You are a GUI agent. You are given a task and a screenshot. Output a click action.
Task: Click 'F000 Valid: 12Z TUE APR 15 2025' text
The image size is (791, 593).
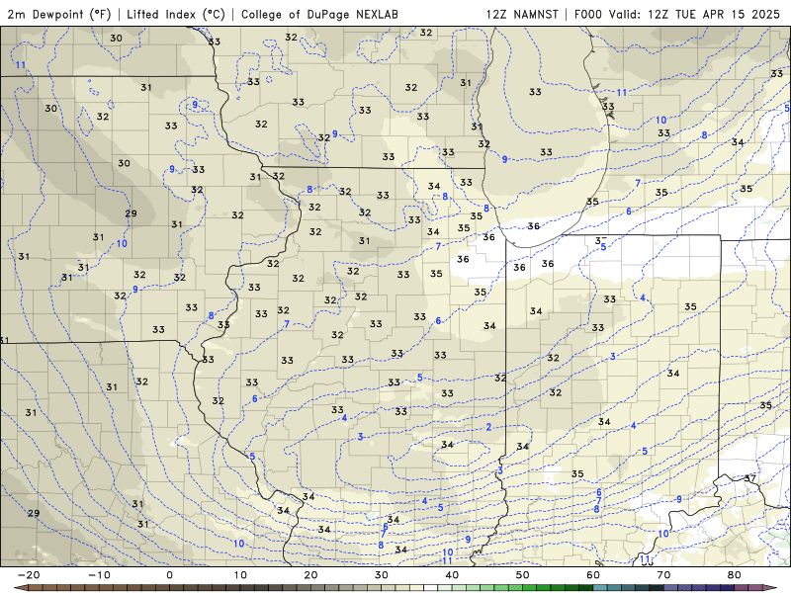pyautogui.click(x=677, y=14)
